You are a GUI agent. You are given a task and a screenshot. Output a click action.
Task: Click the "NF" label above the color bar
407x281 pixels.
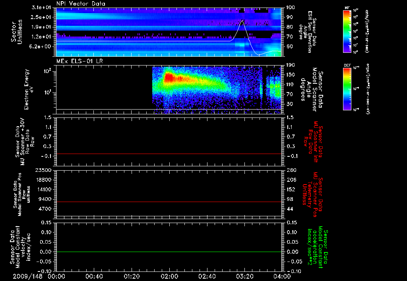tap(347, 8)
